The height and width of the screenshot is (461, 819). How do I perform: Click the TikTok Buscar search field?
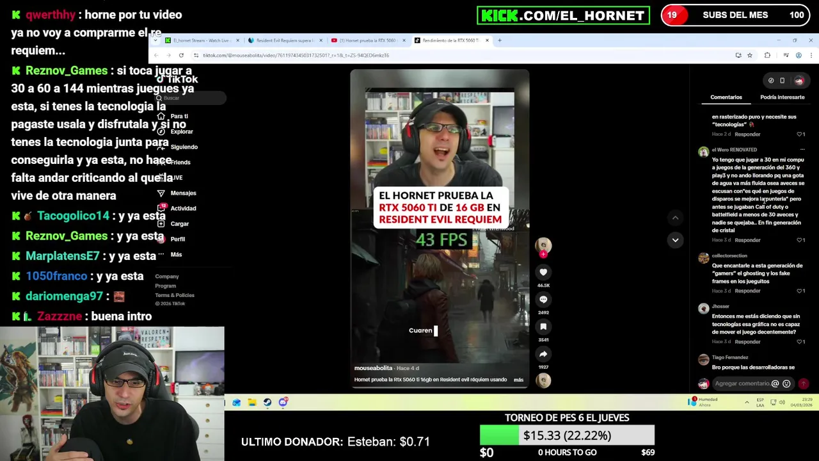(191, 98)
